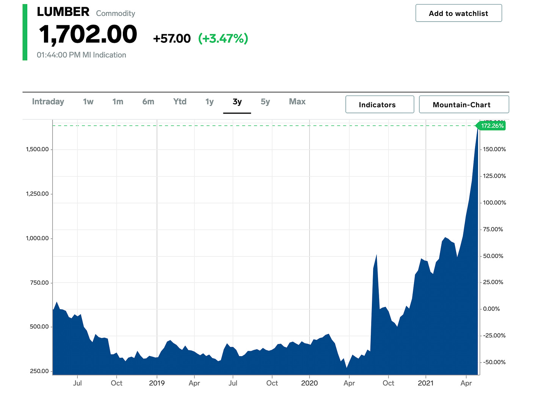Click the LUMBER title text
Screen dimensions: 552x402
click(x=63, y=12)
